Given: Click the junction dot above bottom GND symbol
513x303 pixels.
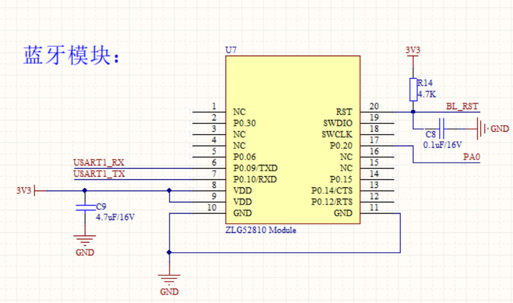Looking at the screenshot, I should pos(169,252).
